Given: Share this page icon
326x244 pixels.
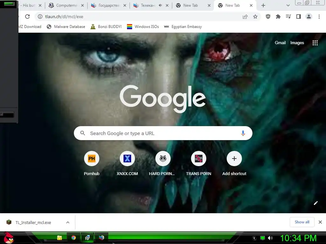Looking at the screenshot, I should (245, 17).
